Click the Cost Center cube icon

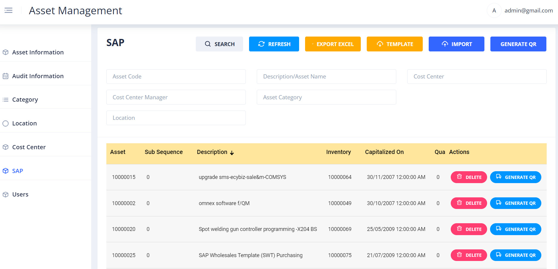pyautogui.click(x=5, y=147)
